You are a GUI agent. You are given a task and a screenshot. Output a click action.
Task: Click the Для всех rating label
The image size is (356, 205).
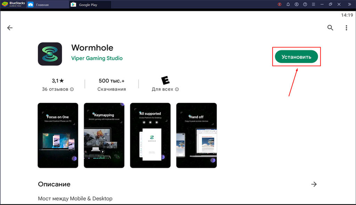pyautogui.click(x=162, y=89)
